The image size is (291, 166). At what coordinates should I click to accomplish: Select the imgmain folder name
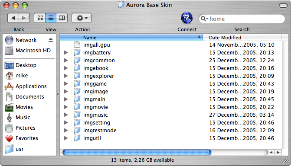pos(94,99)
